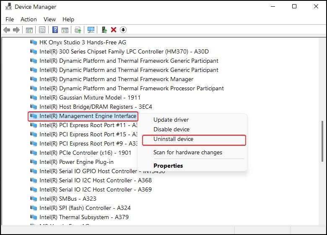Click the icon beside I2C Host Controller - A368
The width and height of the screenshot is (327, 235).
[34, 180]
